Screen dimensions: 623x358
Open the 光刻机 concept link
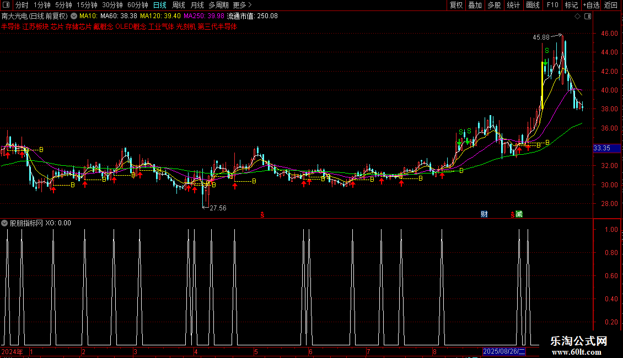coord(186,26)
